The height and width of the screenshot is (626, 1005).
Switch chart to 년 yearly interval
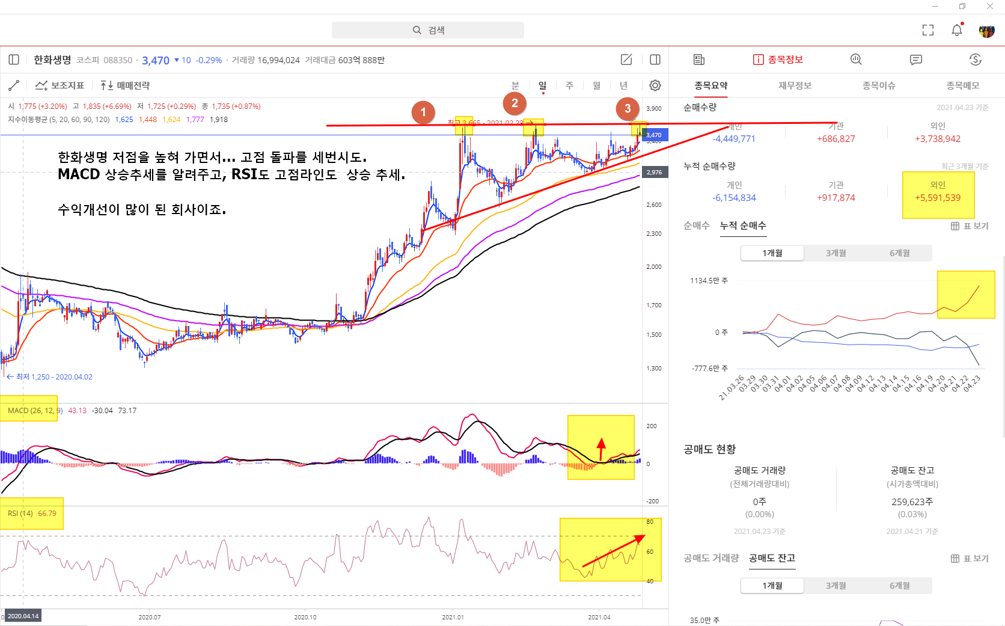pyautogui.click(x=623, y=85)
